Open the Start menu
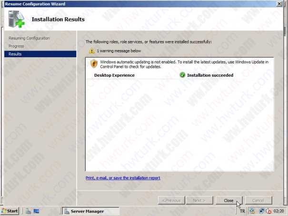Viewport: 288px width, 216px height. [10, 211]
